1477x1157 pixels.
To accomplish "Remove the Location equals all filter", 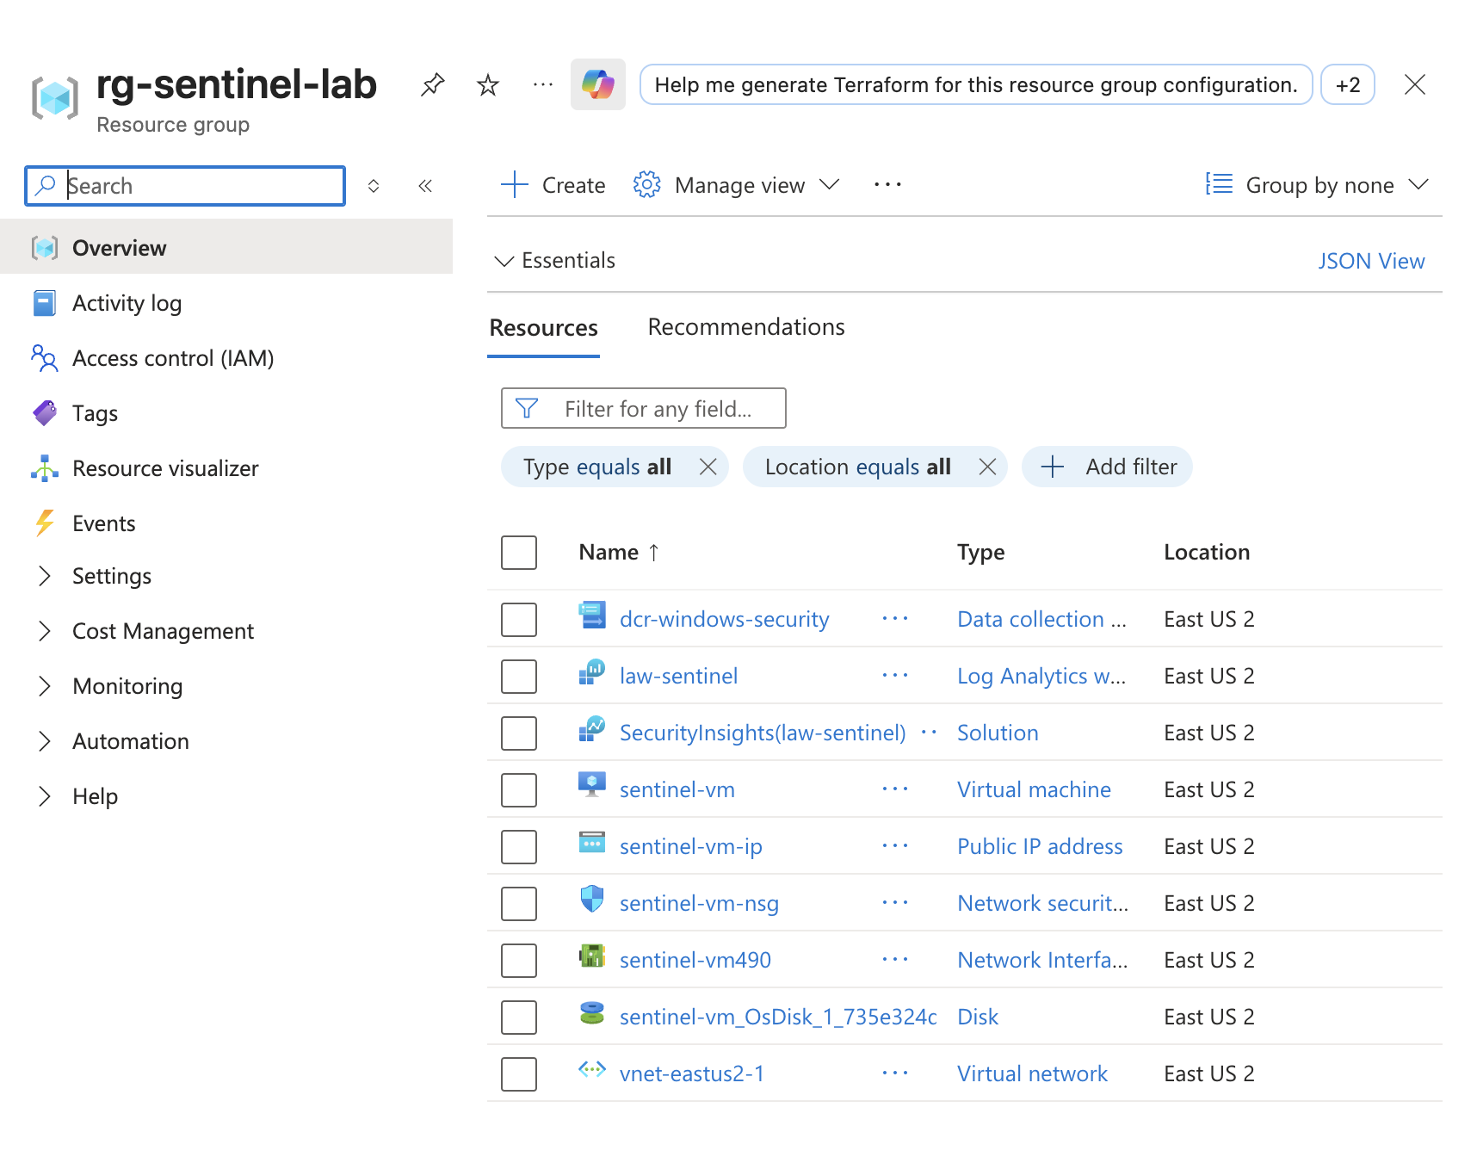I will 987,467.
